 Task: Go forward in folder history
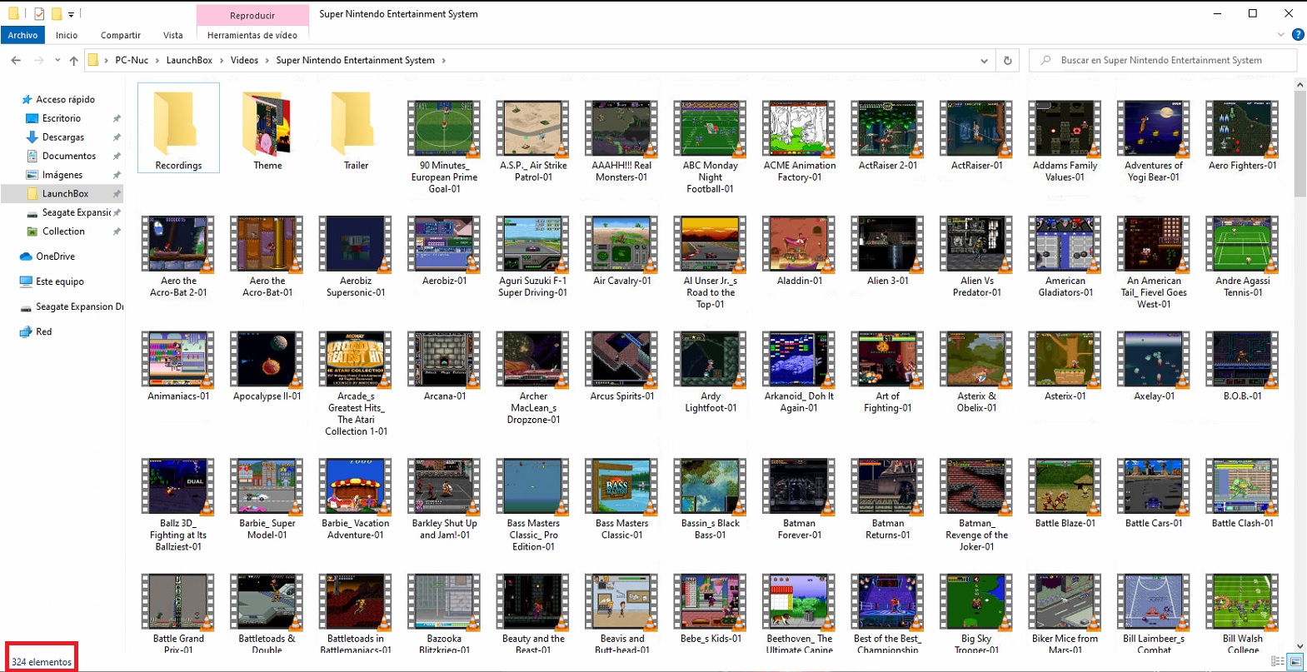coord(38,60)
